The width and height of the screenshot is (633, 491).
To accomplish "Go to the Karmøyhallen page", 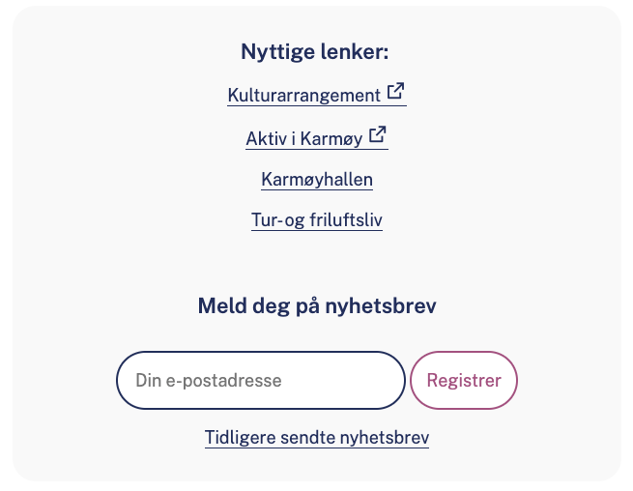I will click(x=317, y=180).
